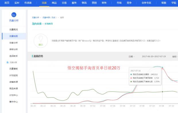
Task: Click the pink data point on the chart line
Action: [x=162, y=69]
